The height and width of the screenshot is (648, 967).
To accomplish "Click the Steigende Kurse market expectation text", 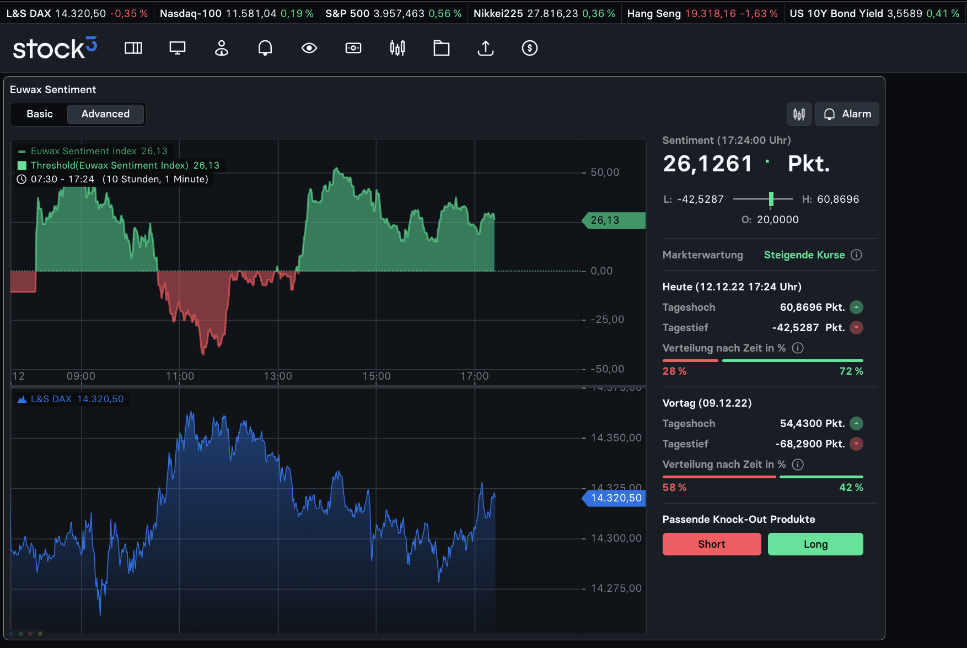I will (x=804, y=255).
